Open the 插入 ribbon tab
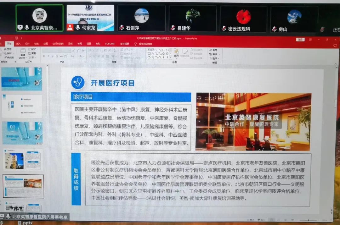The height and width of the screenshot is (225, 340). [18, 44]
